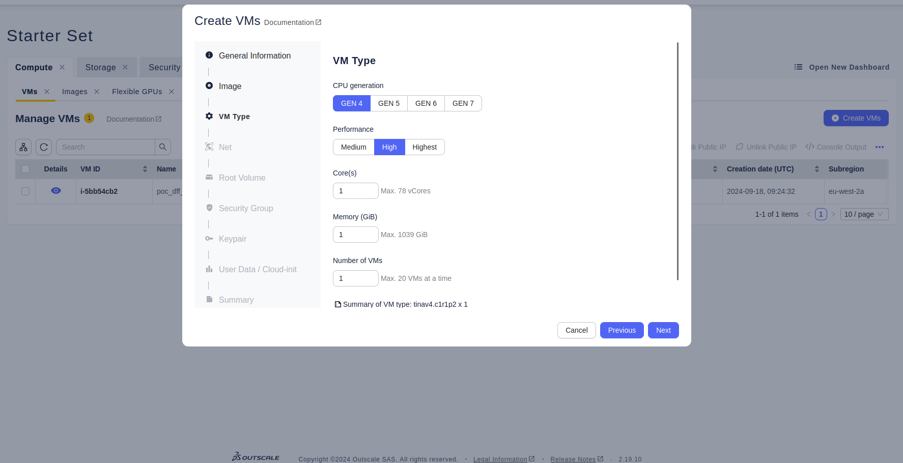Click the VM Type gear step icon
Screen dimensions: 903x463
tap(209, 117)
